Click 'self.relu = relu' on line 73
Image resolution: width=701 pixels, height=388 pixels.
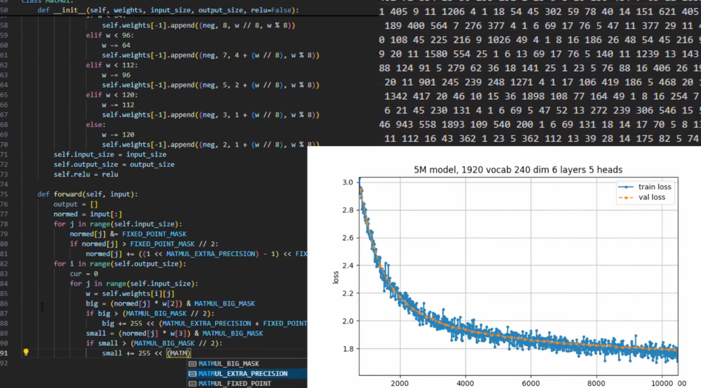click(x=86, y=175)
